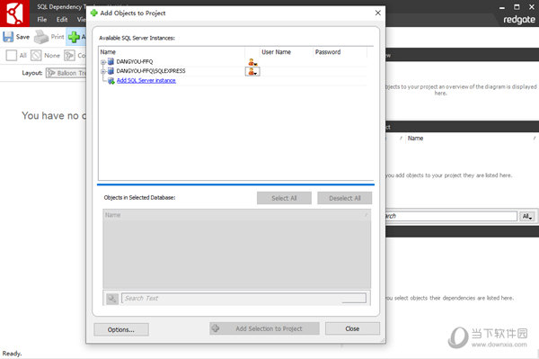Click the server icon for DANGYOU-FFQ
Screen dimensions: 539x359
[x=110, y=61]
